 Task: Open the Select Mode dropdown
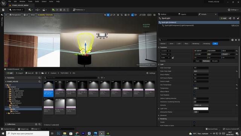point(16,10)
